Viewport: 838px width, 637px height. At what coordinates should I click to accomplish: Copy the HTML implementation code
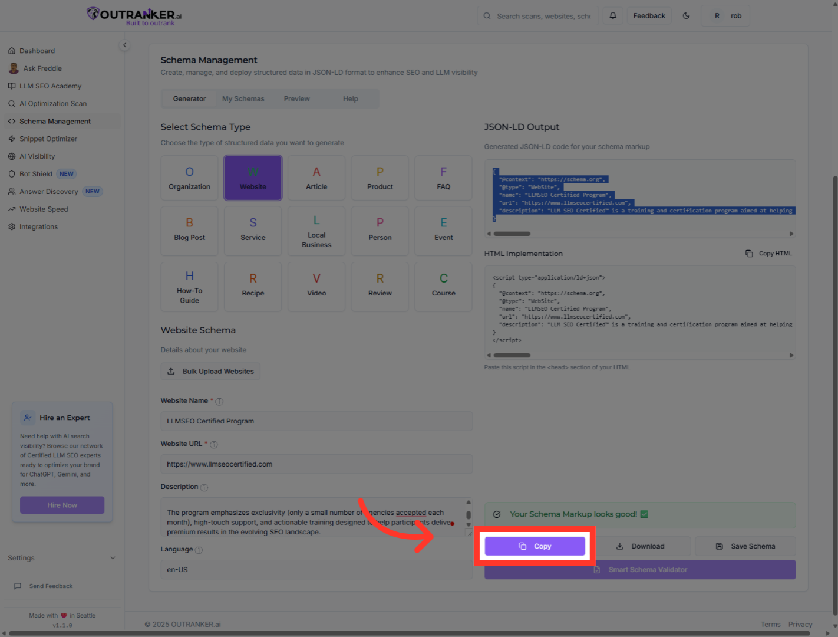769,254
